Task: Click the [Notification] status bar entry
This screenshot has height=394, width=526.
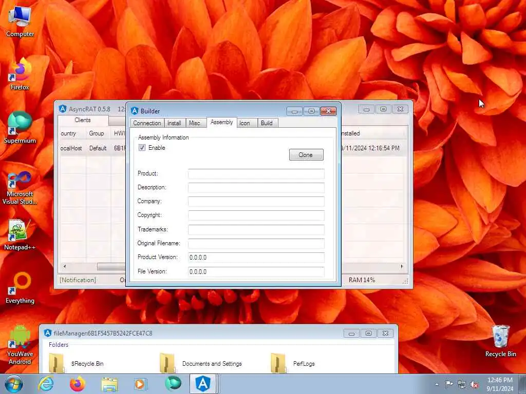Action: [78, 280]
